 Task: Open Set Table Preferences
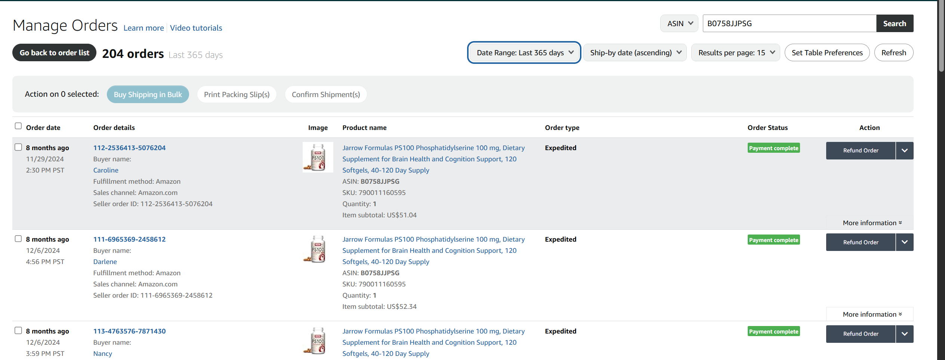click(827, 53)
